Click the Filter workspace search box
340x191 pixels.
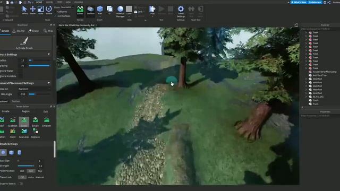point(320,29)
